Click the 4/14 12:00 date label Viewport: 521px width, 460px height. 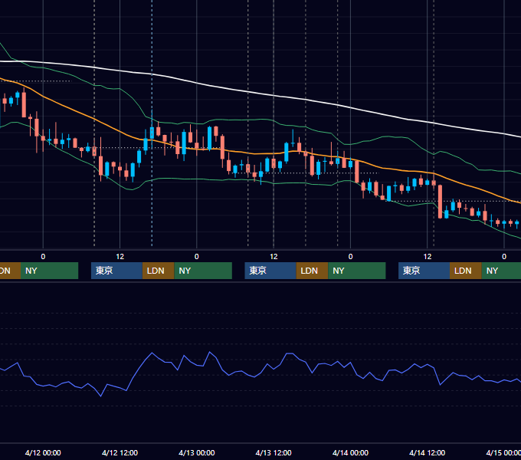point(428,452)
